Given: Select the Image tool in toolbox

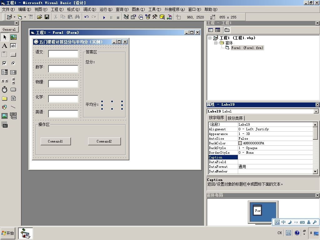Looking at the screenshot, I should click(4, 116).
